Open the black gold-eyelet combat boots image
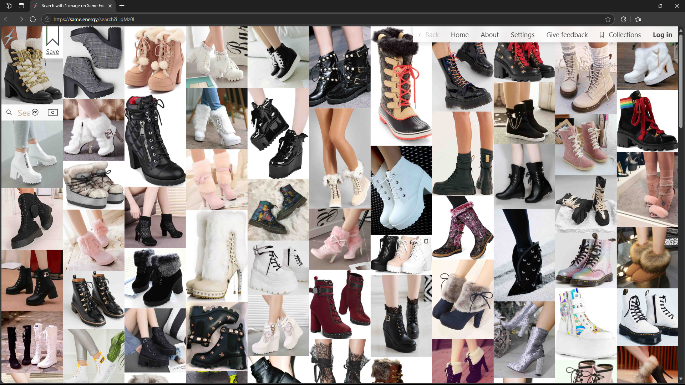 pyautogui.click(x=93, y=299)
